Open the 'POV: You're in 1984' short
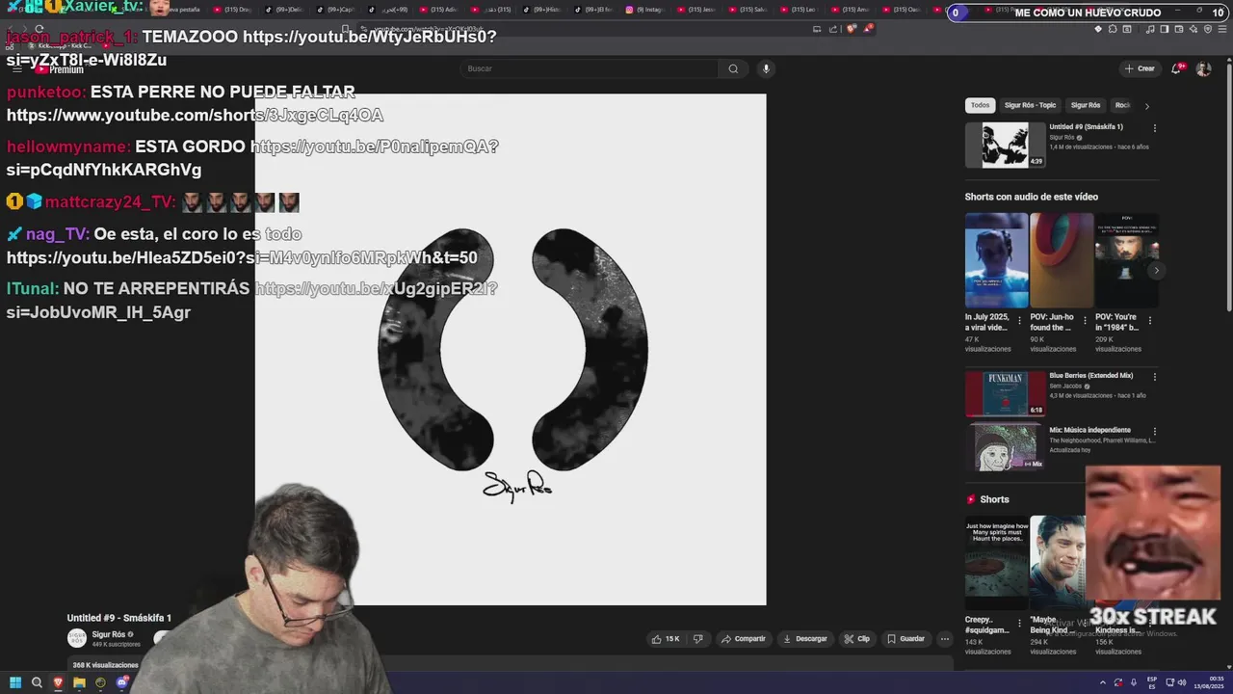This screenshot has height=694, width=1233. click(1125, 260)
